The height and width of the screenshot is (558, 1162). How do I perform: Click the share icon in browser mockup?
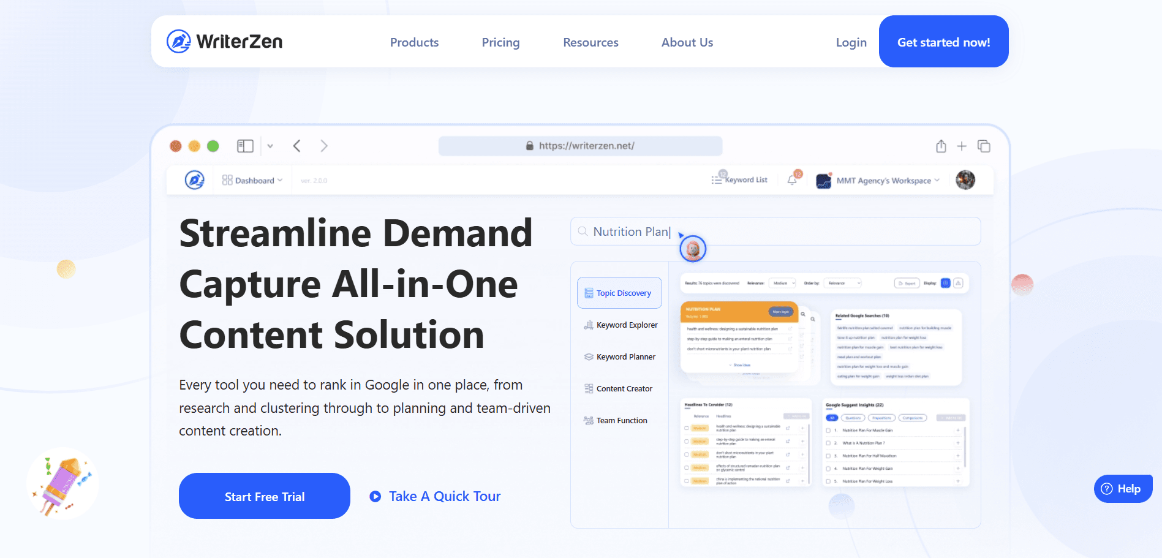click(941, 146)
